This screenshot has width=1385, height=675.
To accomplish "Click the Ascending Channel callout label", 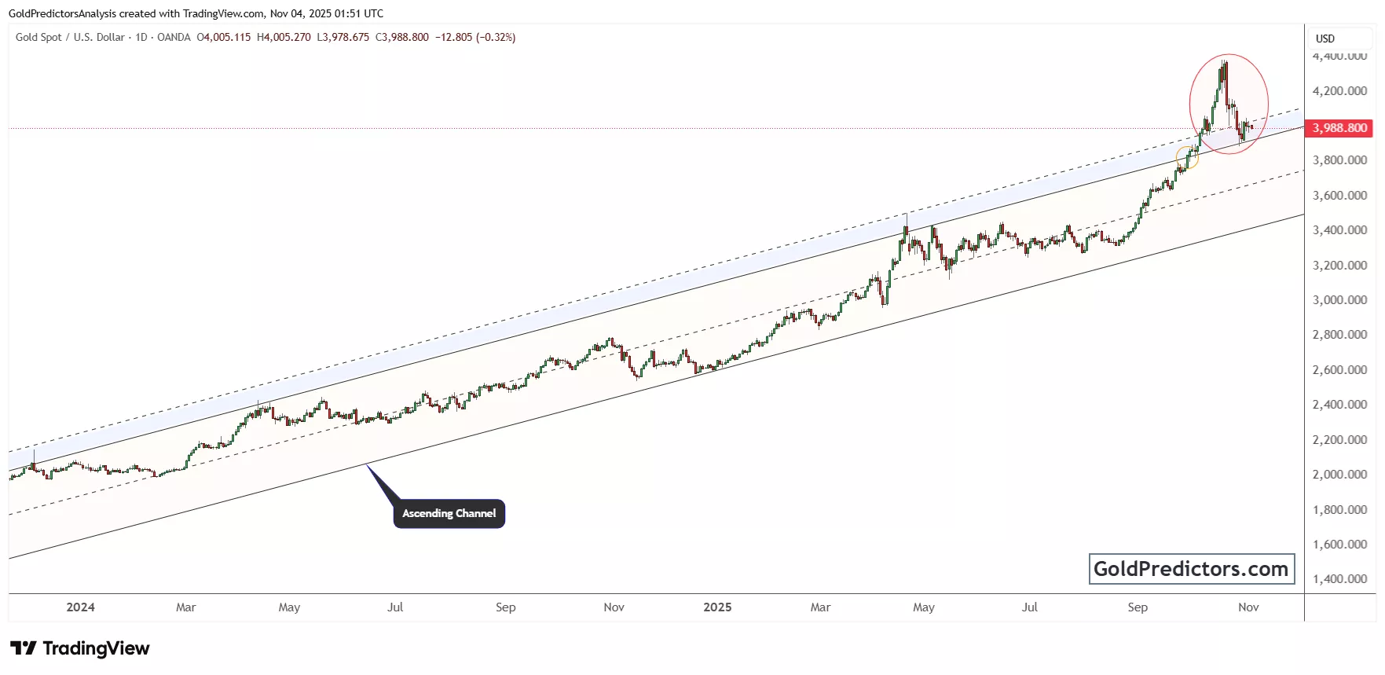I will (x=449, y=514).
